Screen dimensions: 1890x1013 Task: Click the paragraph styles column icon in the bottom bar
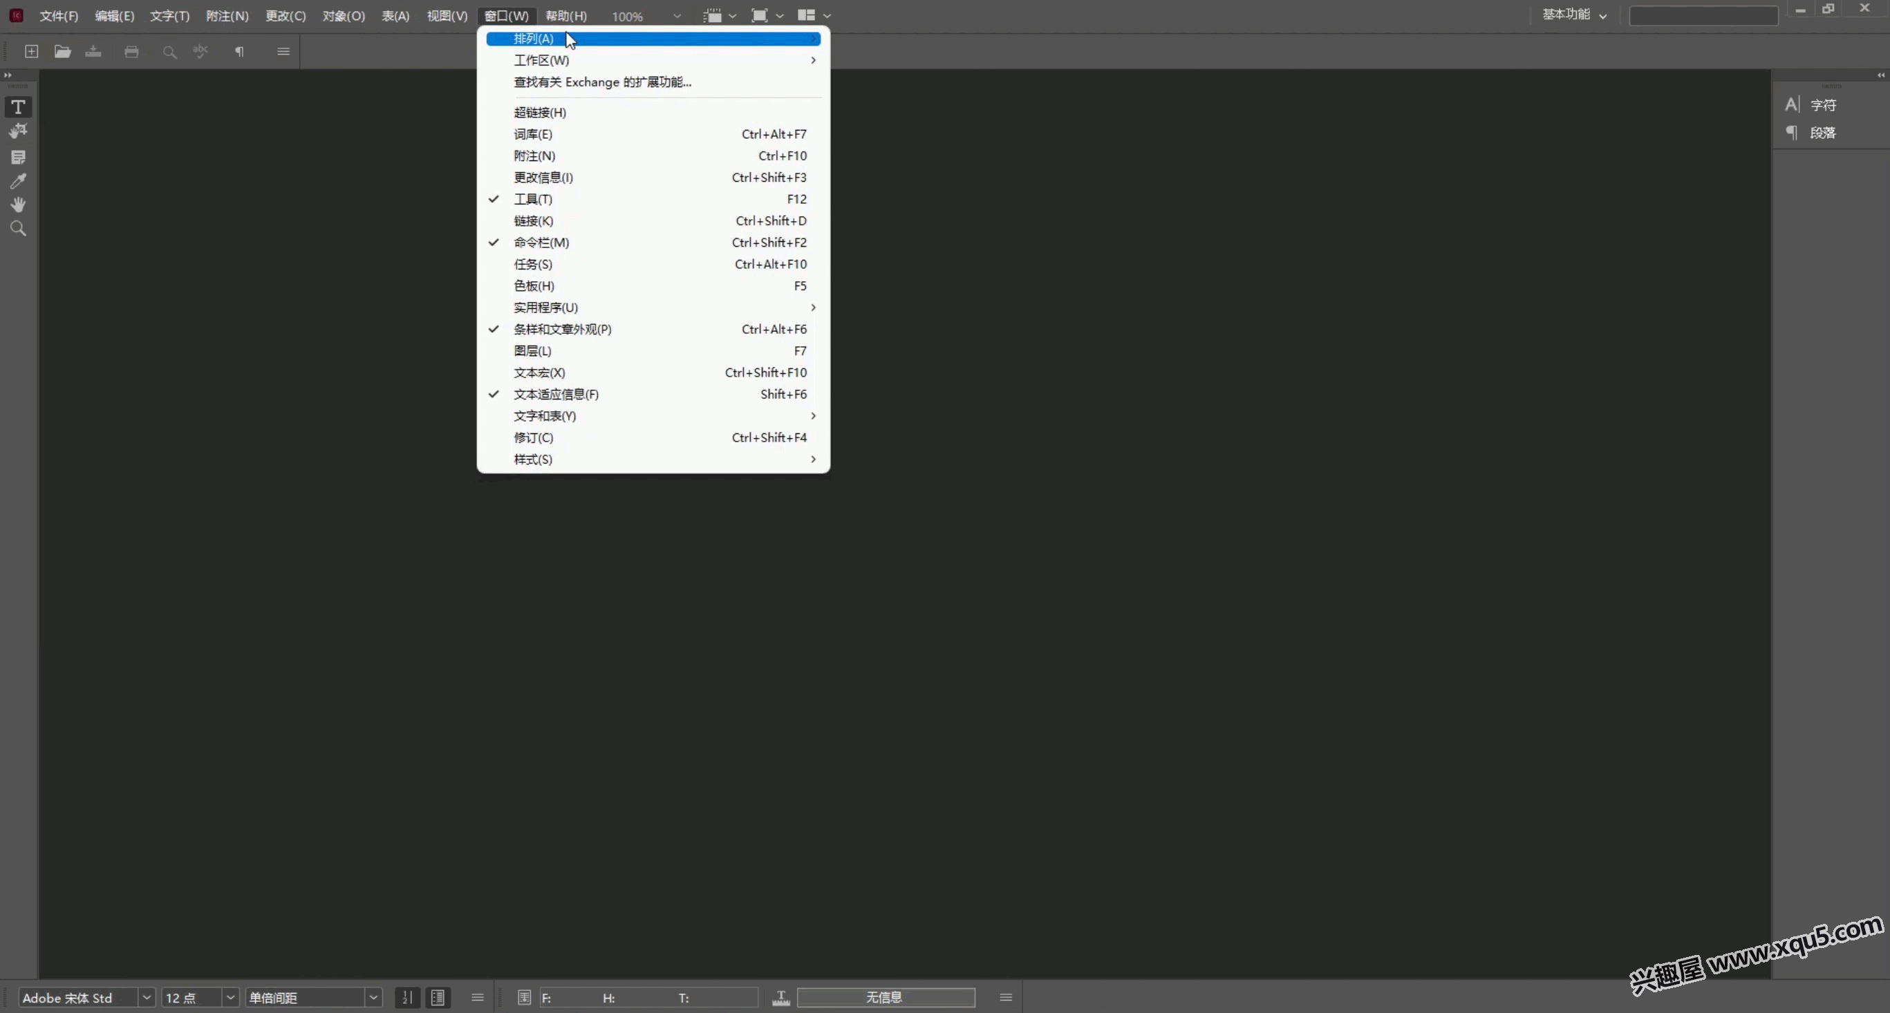(438, 998)
